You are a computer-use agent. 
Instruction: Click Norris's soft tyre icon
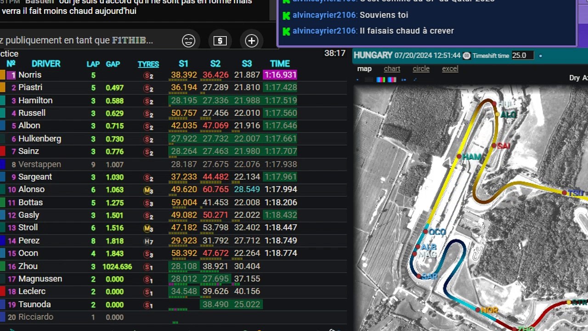148,76
